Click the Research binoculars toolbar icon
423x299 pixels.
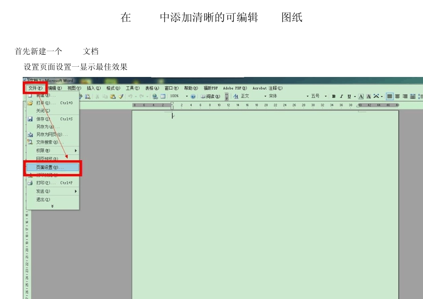[x=87, y=96]
